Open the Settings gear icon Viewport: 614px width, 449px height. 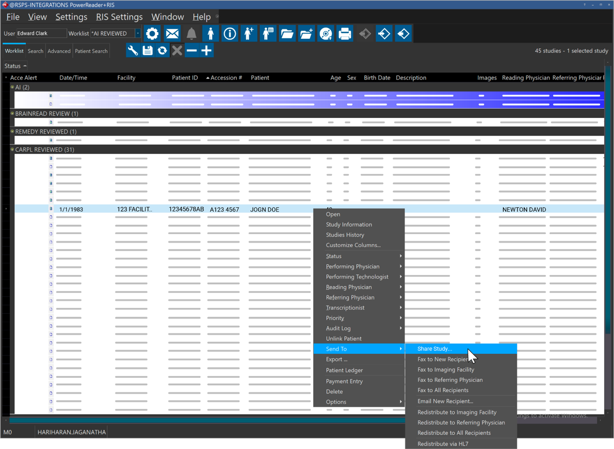pyautogui.click(x=152, y=33)
